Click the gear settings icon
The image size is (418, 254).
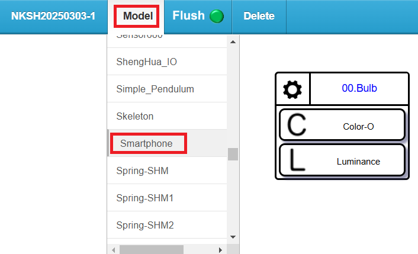click(292, 90)
